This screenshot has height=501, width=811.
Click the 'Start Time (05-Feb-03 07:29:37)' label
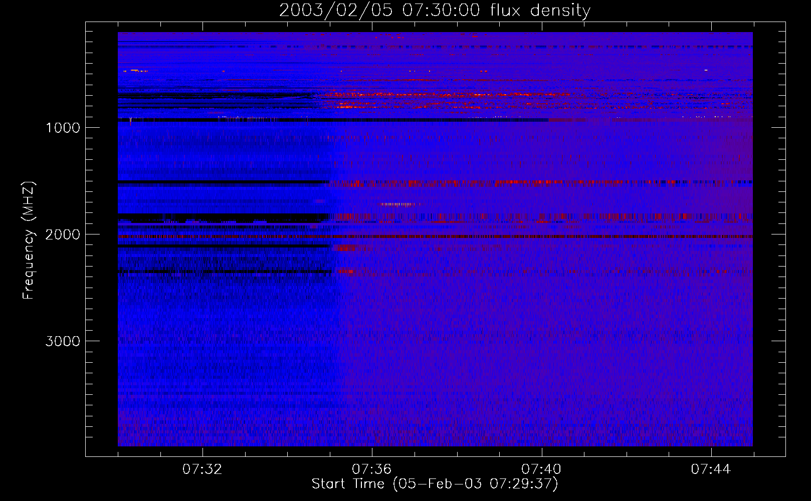(435, 484)
